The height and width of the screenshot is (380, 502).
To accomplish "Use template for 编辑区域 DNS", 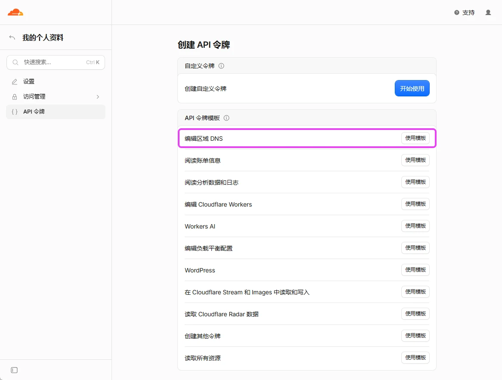I will click(415, 138).
